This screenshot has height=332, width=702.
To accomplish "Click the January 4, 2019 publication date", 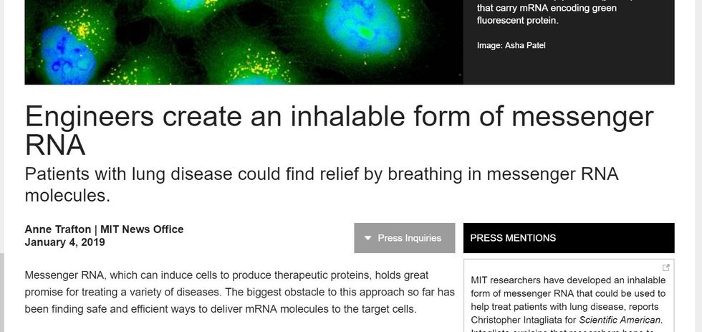I will pyautogui.click(x=64, y=242).
